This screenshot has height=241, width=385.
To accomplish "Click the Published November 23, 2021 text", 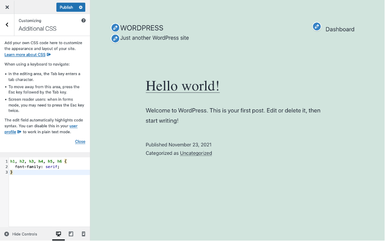I will tap(179, 145).
